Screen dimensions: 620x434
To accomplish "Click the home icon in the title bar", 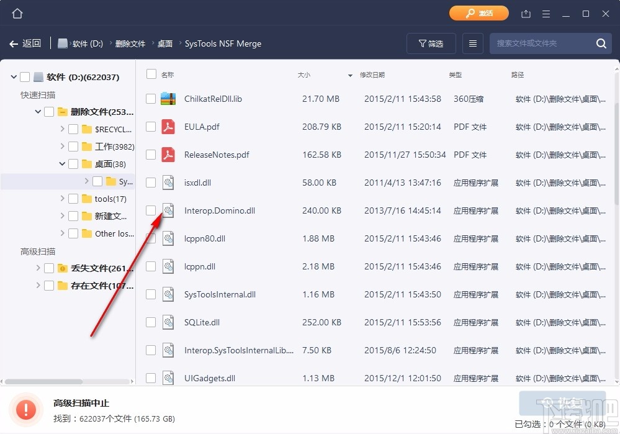I will [x=17, y=12].
